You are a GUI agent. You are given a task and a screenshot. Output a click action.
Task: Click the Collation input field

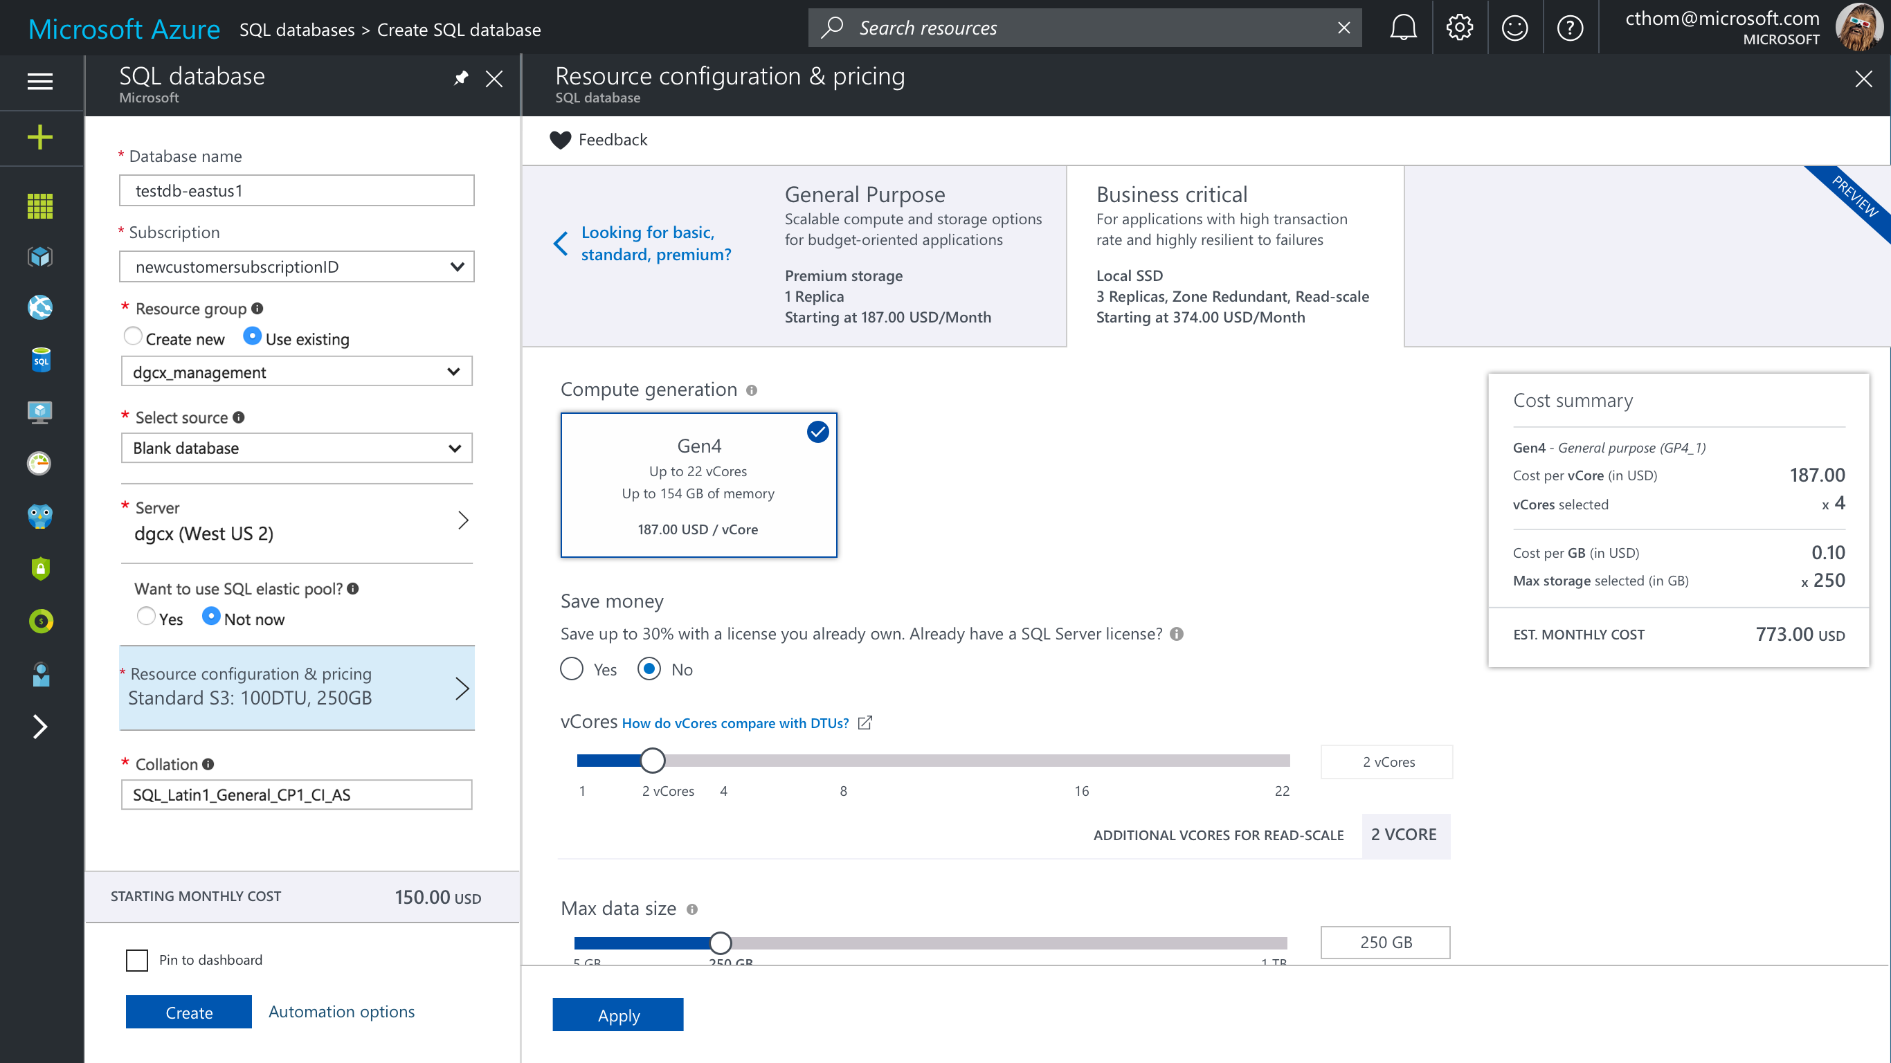[x=296, y=794]
